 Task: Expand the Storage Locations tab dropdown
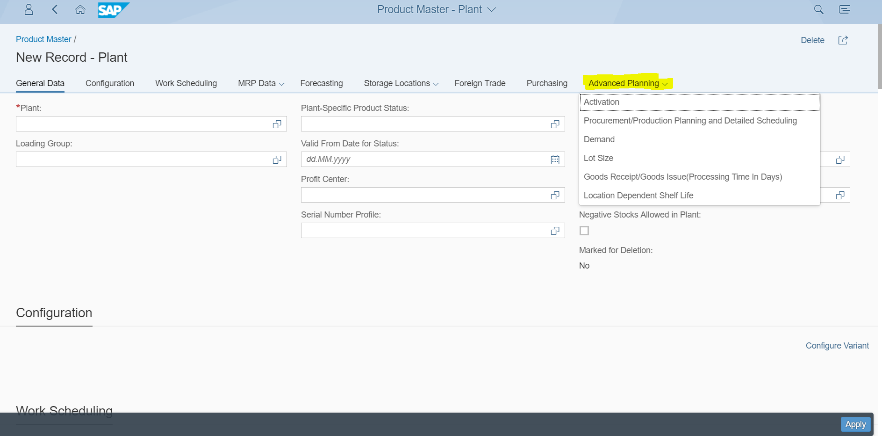pos(436,84)
